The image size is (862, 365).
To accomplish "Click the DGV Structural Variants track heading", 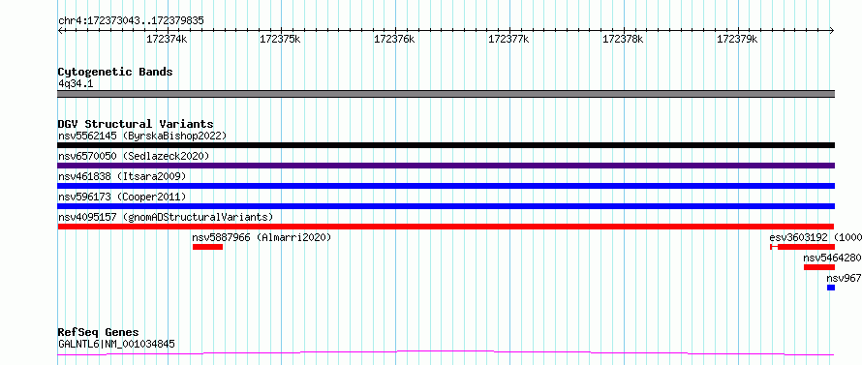I will click(136, 124).
